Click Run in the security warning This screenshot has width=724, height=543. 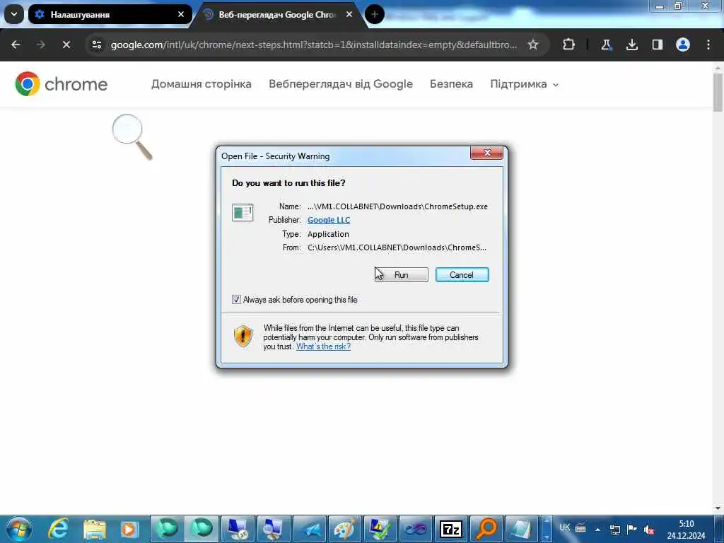click(x=402, y=275)
